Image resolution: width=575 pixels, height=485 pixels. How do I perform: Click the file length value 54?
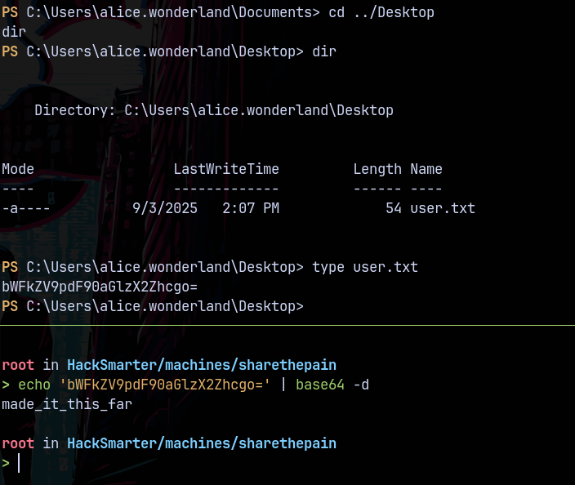pyautogui.click(x=393, y=208)
